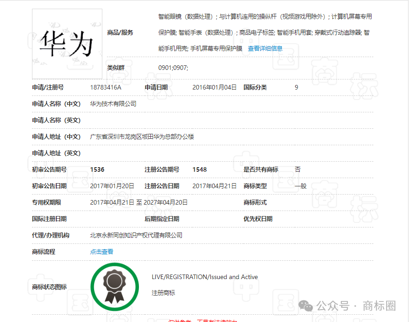Click registration announcement issue number 1548
The image size is (409, 322).
(x=199, y=169)
